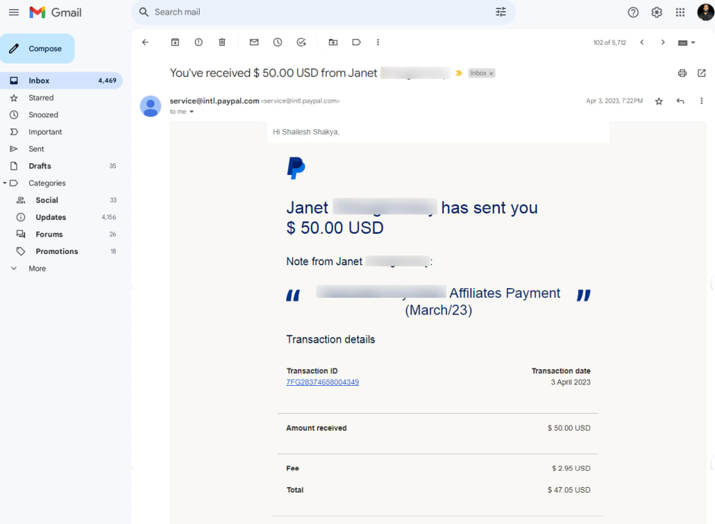Viewport: 715px width, 524px height.
Task: Open more toolbar options menu
Action: click(x=378, y=43)
